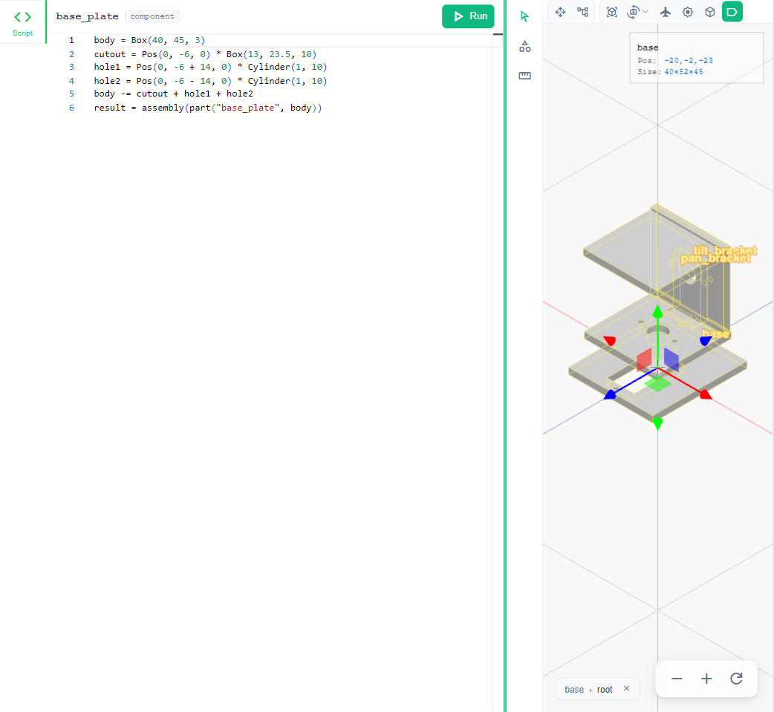This screenshot has width=774, height=712.
Task: Click the orbit rotate view icon
Action: pyautogui.click(x=634, y=12)
